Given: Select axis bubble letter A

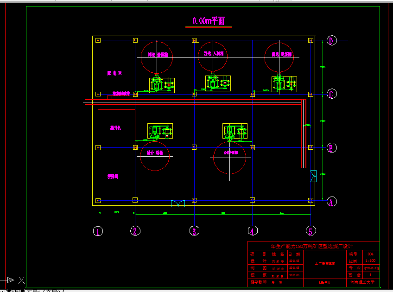Looking at the screenshot, I should (332, 202).
